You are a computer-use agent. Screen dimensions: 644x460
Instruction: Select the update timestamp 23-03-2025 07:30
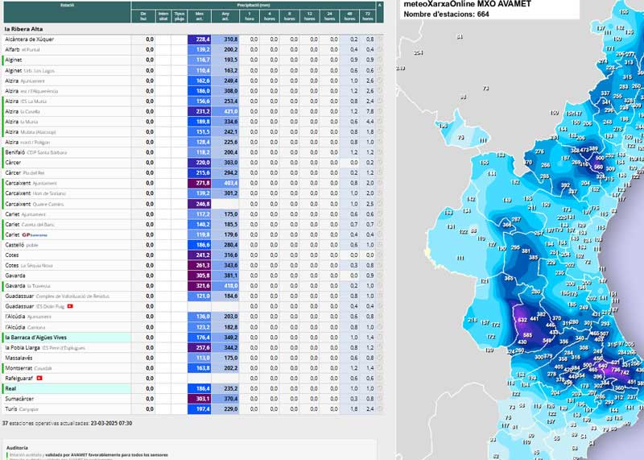tap(111, 423)
